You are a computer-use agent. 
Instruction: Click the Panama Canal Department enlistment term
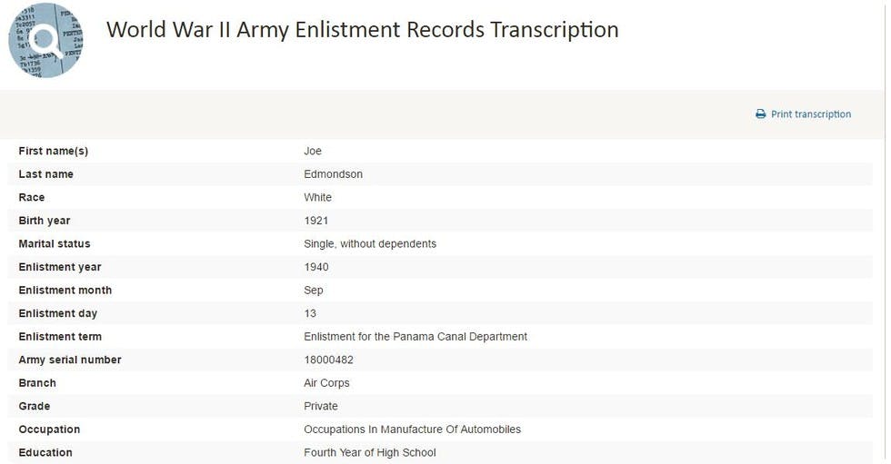tap(415, 337)
